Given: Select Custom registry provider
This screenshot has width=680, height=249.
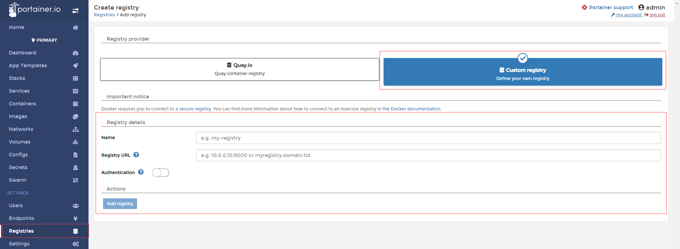Looking at the screenshot, I should 523,72.
